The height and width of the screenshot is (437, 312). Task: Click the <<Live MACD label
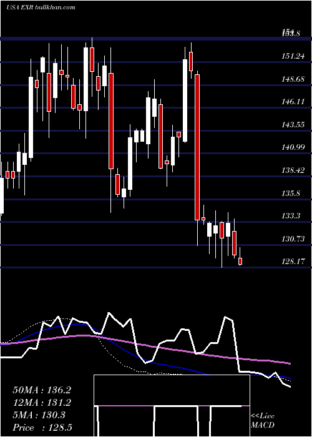(263, 421)
